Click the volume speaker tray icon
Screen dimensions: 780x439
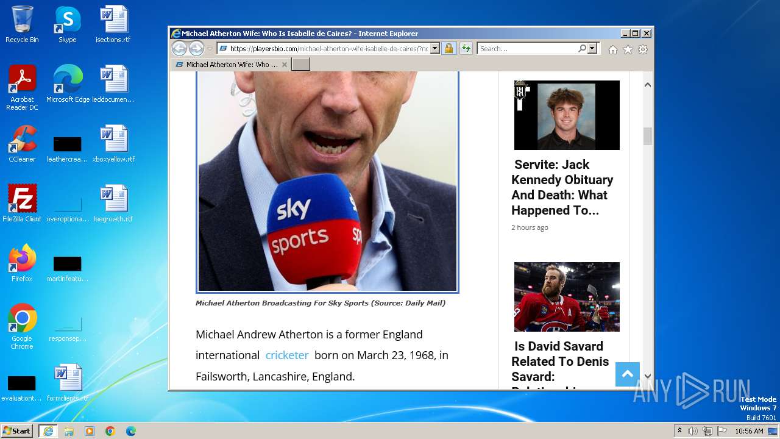[693, 431]
